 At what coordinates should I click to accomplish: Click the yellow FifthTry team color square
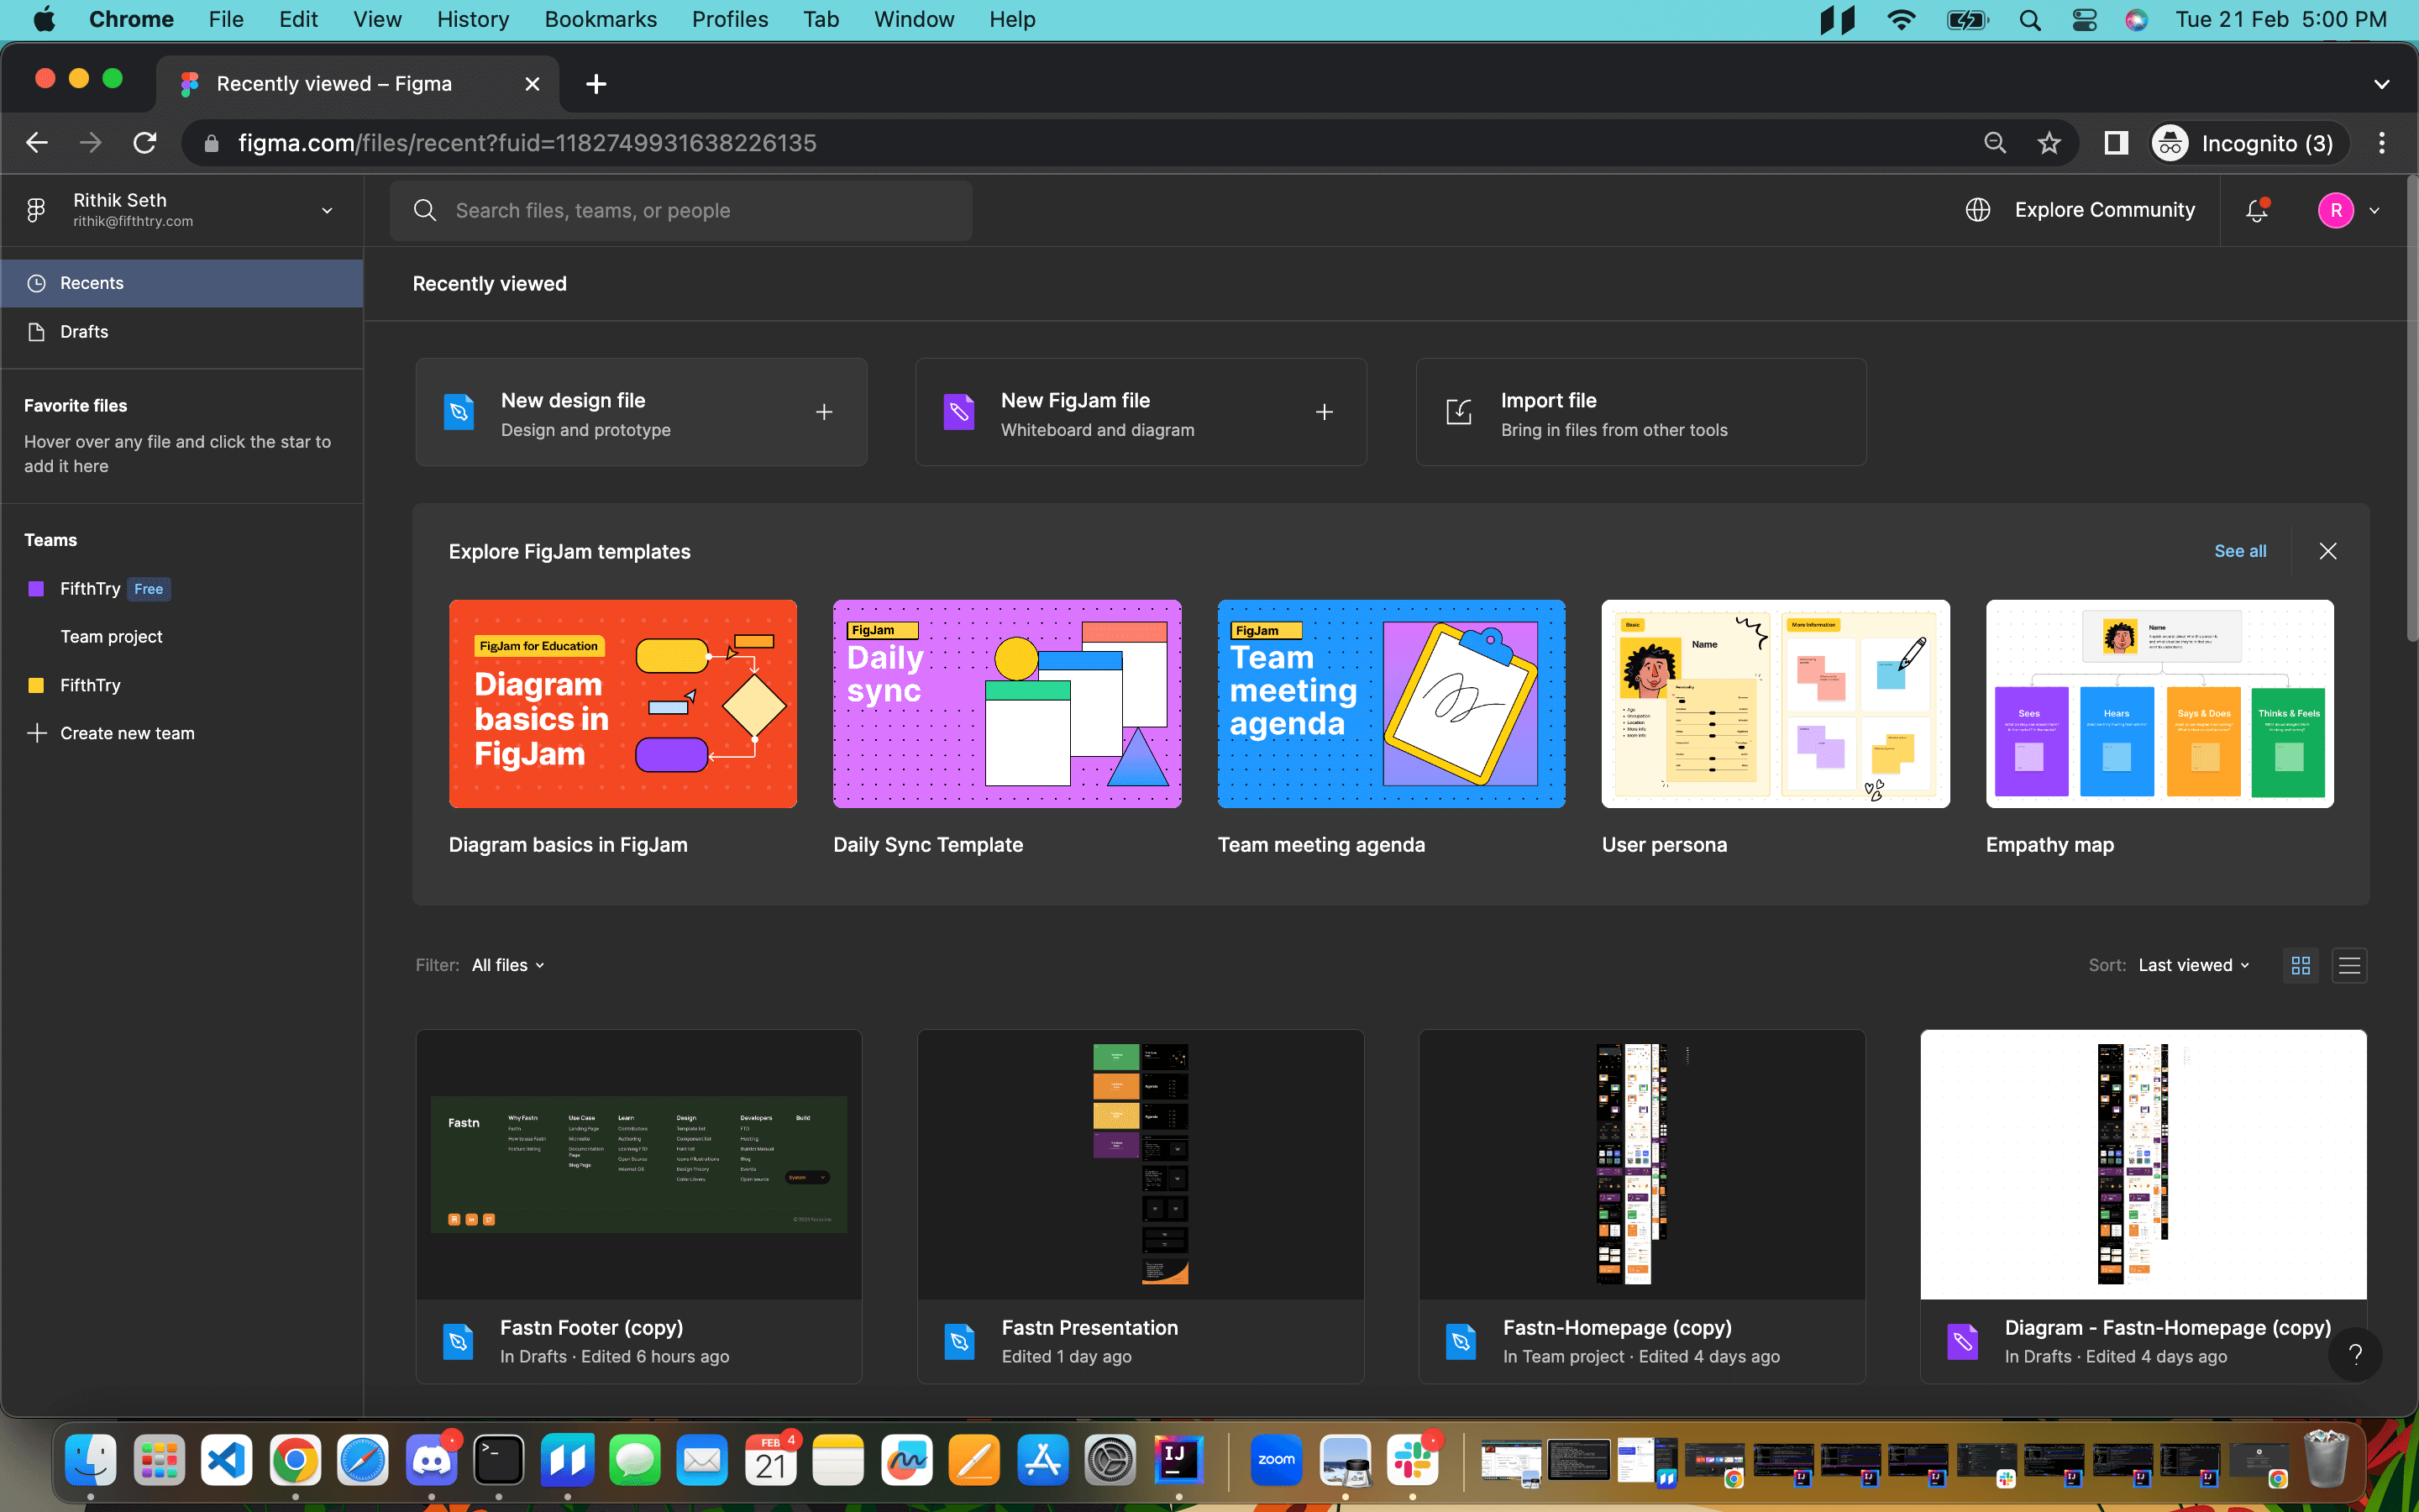pyautogui.click(x=36, y=685)
